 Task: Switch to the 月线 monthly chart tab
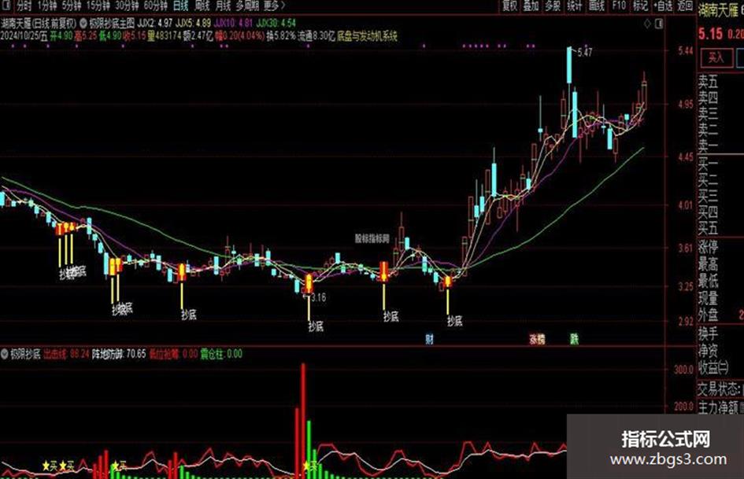tap(223, 6)
